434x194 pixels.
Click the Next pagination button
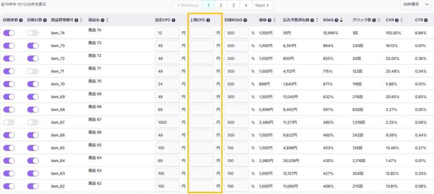pos(263,5)
